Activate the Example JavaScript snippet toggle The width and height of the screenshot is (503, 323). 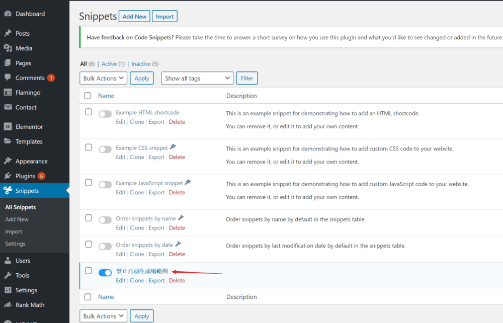coord(105,185)
